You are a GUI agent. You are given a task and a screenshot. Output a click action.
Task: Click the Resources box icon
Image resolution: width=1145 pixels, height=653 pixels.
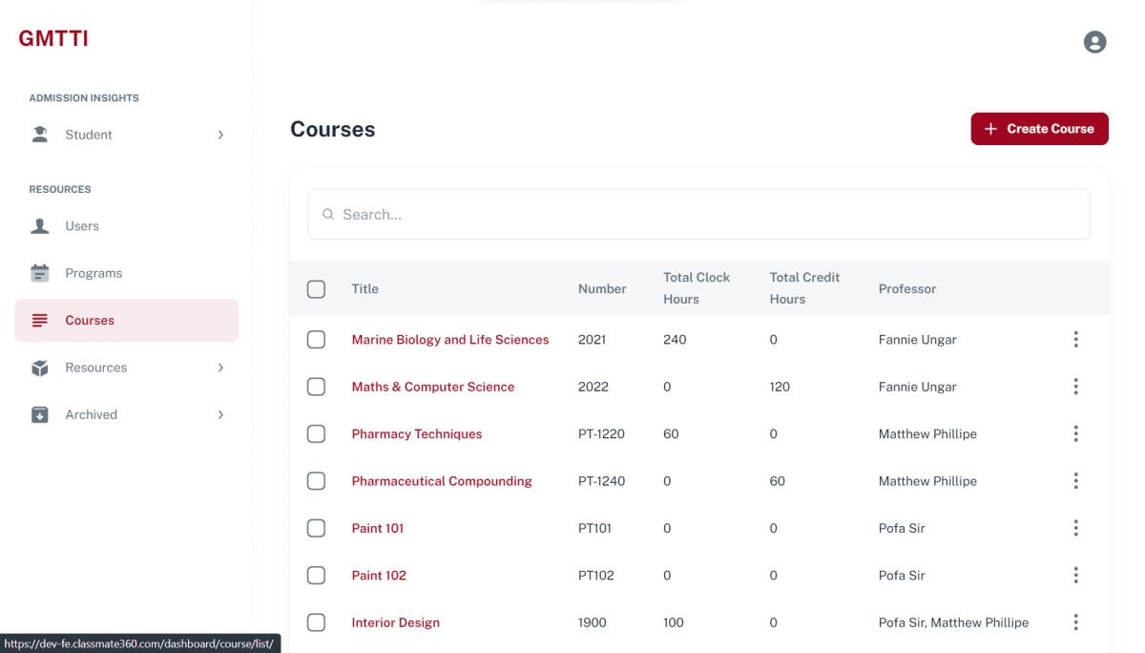[x=40, y=368]
